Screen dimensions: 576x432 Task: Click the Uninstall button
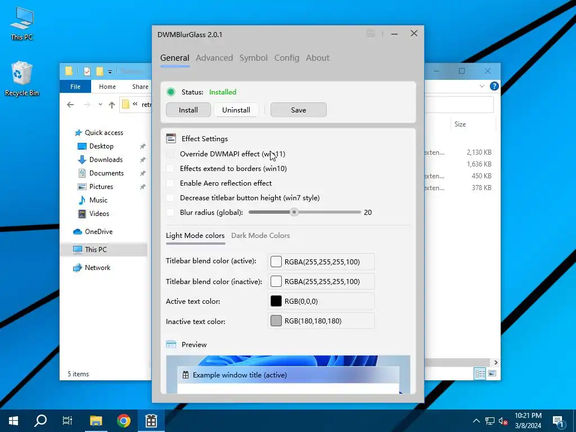click(236, 110)
